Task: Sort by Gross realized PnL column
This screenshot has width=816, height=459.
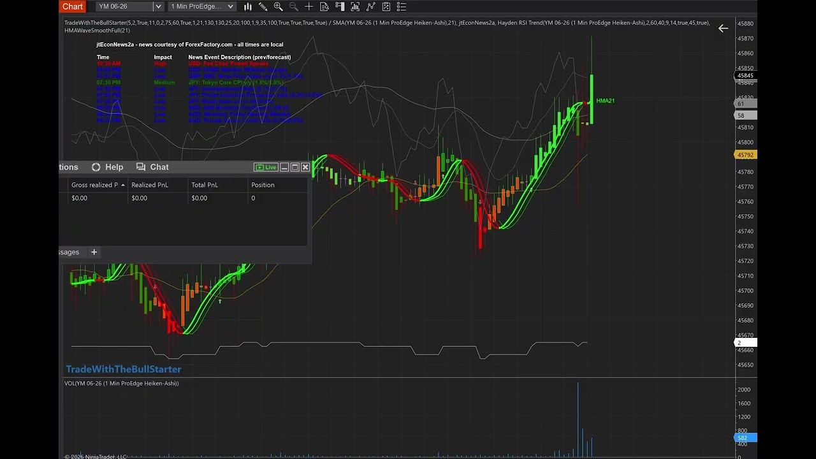Action: (98, 185)
